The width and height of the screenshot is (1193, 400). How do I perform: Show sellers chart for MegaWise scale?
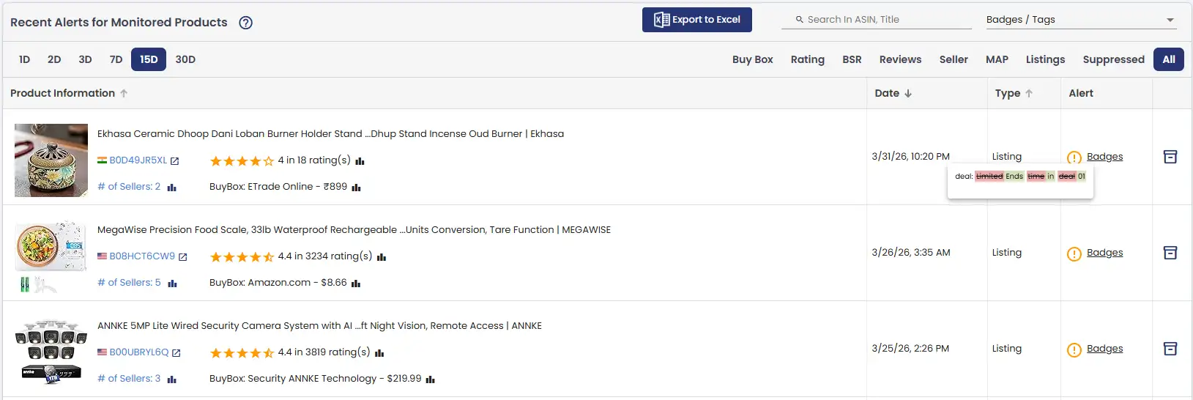[172, 284]
